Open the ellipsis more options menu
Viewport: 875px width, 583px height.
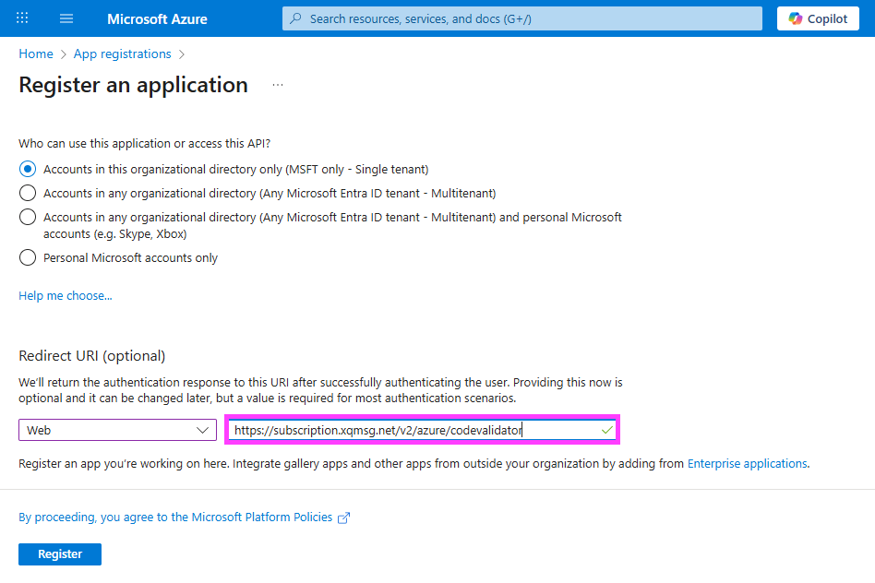pyautogui.click(x=278, y=85)
